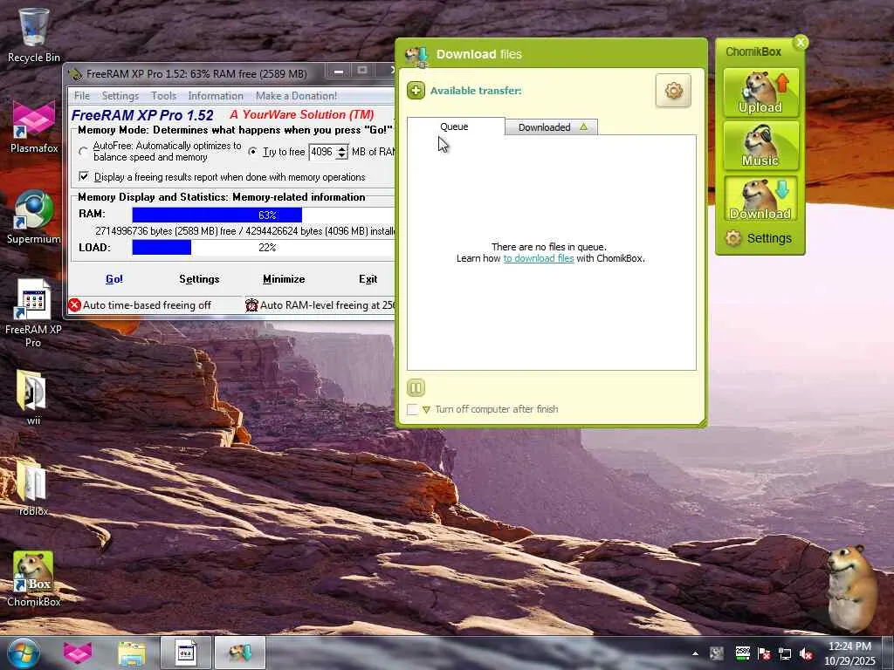Click the LOAD 22% progress bar
The width and height of the screenshot is (894, 670).
click(x=264, y=247)
